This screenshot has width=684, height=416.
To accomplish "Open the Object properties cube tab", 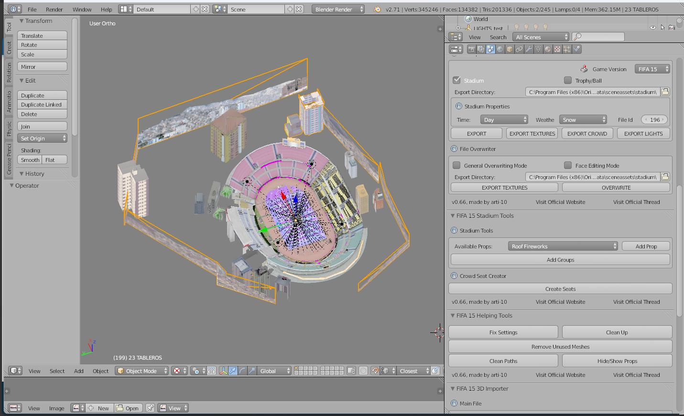I will pos(510,49).
